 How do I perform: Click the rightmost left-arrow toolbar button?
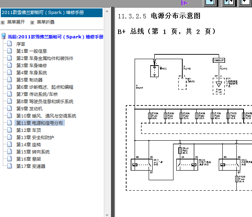pos(246,3)
